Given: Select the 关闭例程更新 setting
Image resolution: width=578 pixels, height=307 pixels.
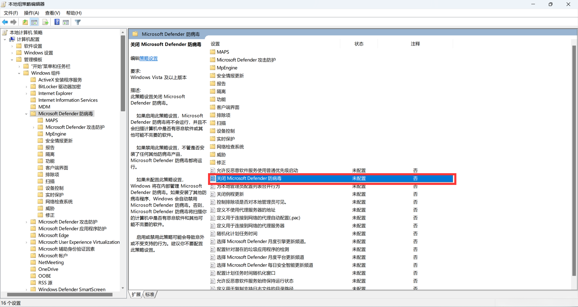Looking at the screenshot, I should pyautogui.click(x=231, y=194).
